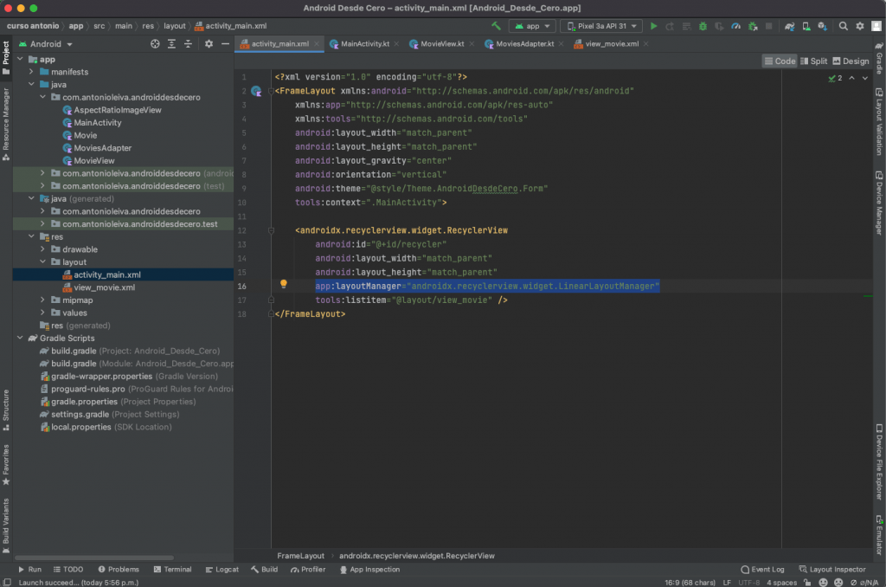The width and height of the screenshot is (886, 587).
Task: Open the Android project view dropdown
Action: point(47,44)
